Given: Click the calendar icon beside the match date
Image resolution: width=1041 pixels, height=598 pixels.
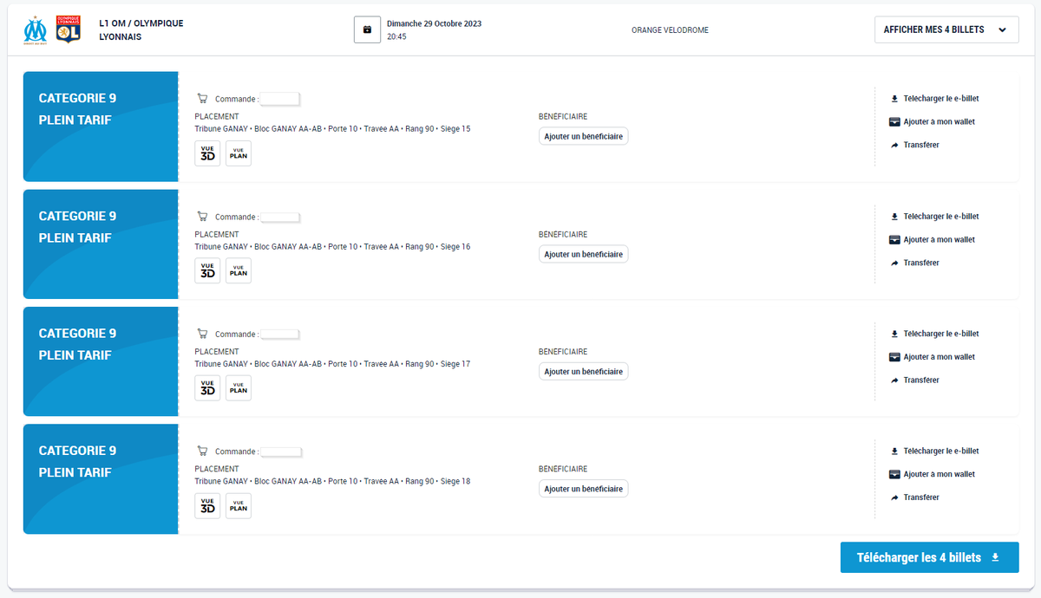Looking at the screenshot, I should point(367,29).
